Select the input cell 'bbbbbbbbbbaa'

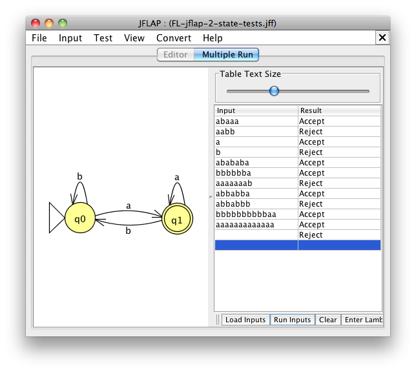256,214
